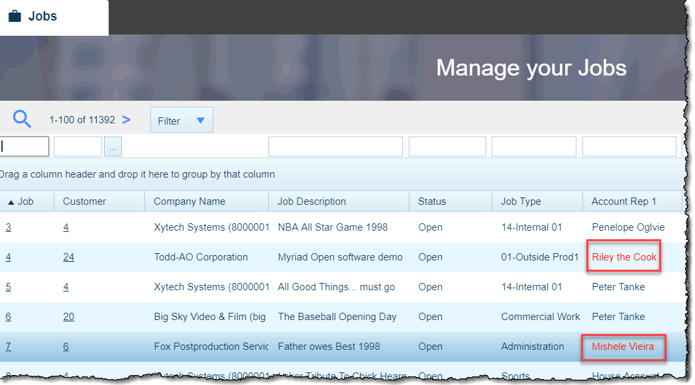This screenshot has height=385, width=695.
Task: Select 'Big Sky Video & Film' company cell
Action: (209, 317)
